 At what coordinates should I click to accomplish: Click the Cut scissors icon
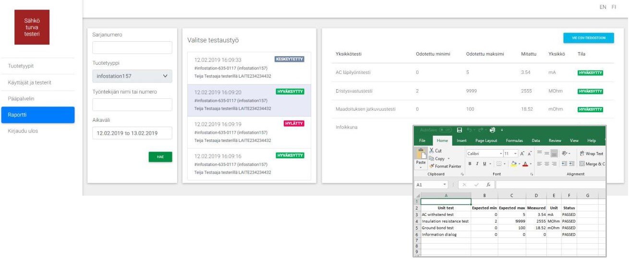pyautogui.click(x=432, y=151)
